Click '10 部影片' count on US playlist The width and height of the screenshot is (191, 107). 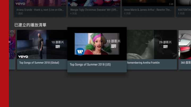click(x=114, y=41)
